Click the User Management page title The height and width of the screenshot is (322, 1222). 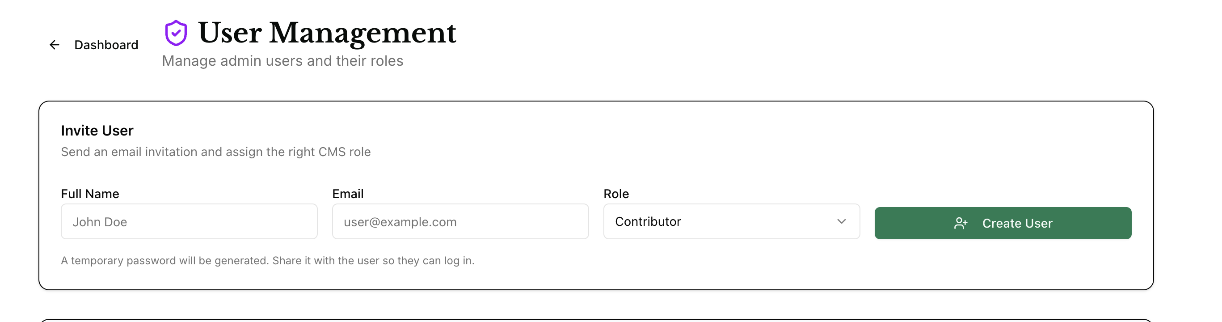(327, 33)
